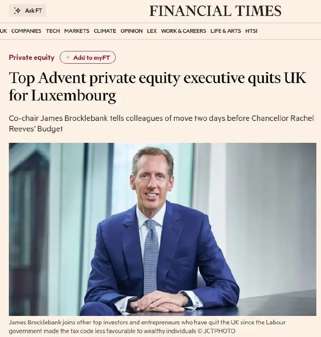The image size is (321, 337).
Task: Open the Life & Arts section
Action: point(225,31)
